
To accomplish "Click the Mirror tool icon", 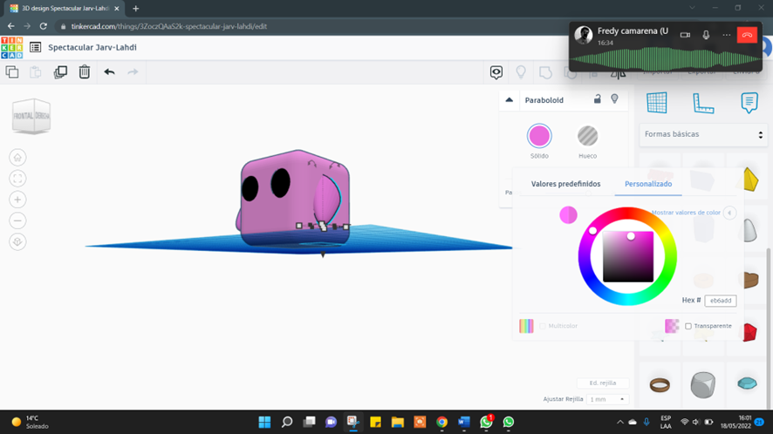I will tap(619, 74).
